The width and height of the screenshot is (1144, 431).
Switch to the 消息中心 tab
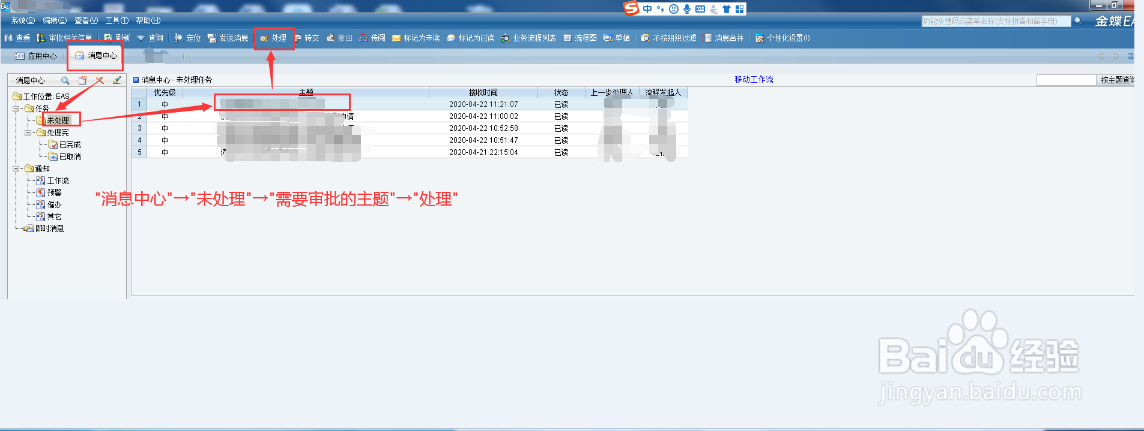(x=96, y=55)
